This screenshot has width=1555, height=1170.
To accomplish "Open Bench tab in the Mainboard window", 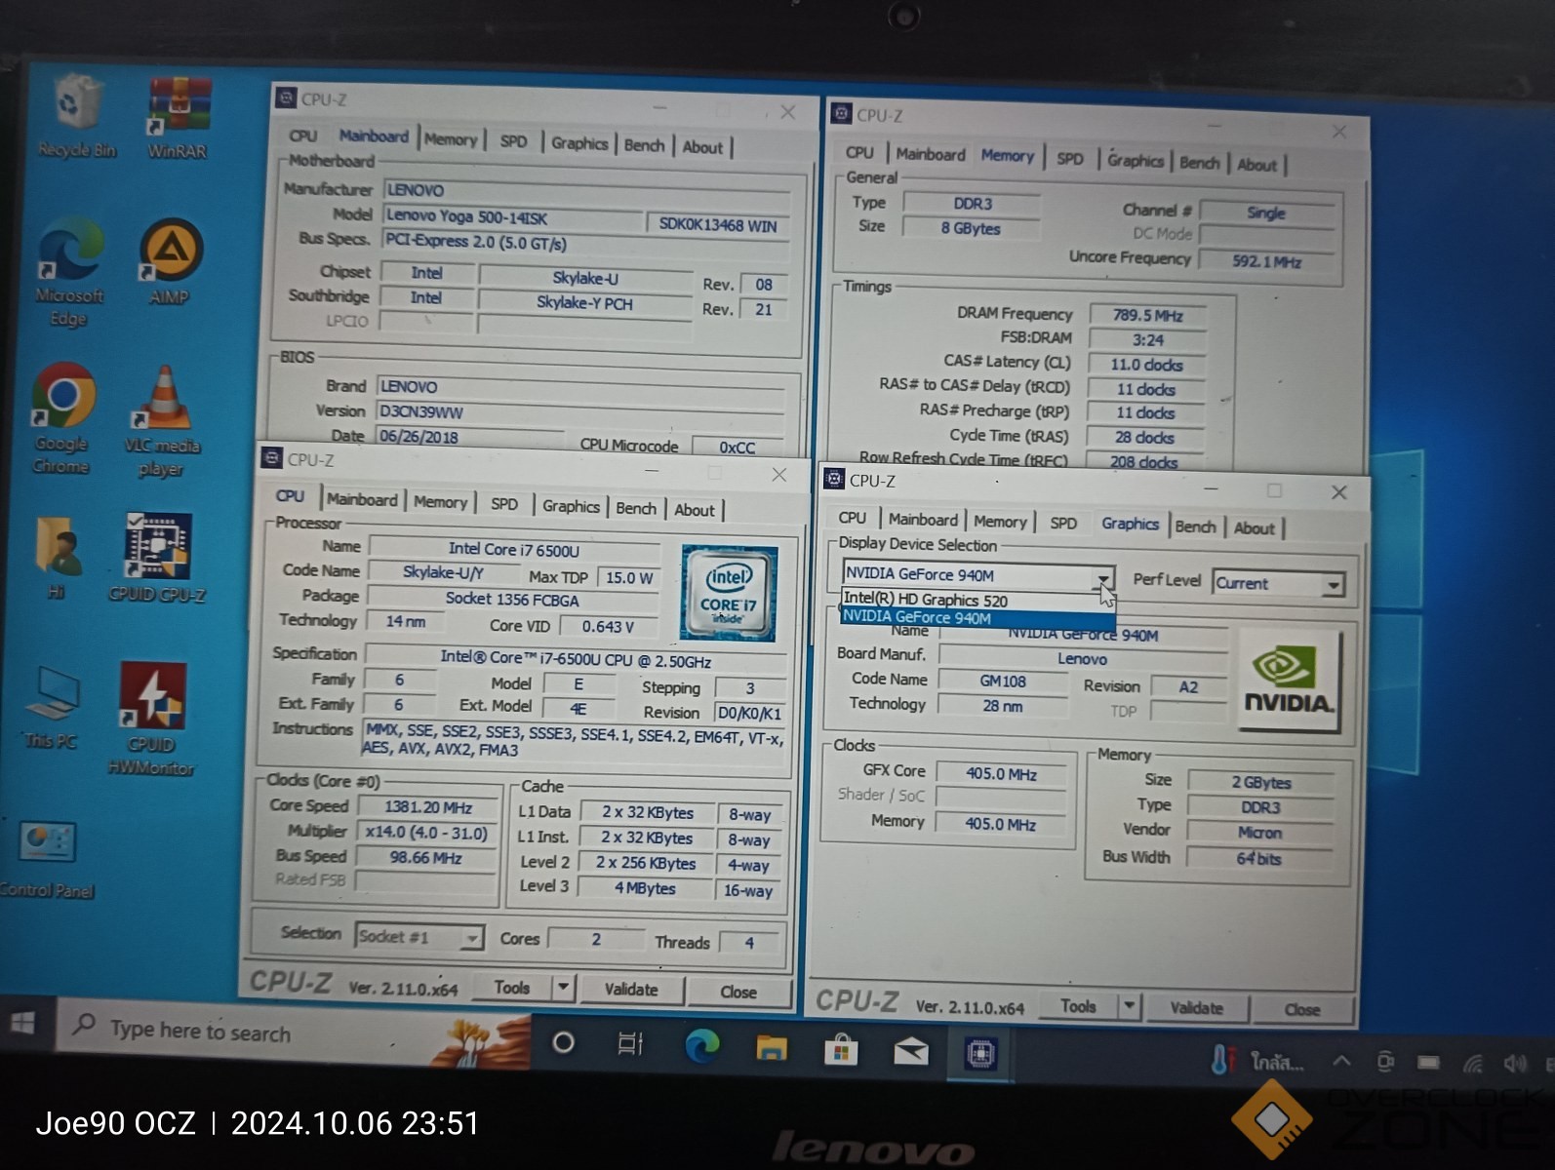I will click(x=644, y=144).
